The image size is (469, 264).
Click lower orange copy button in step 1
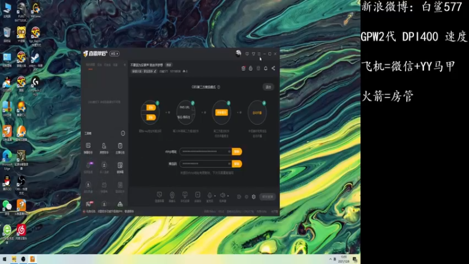coord(151,117)
